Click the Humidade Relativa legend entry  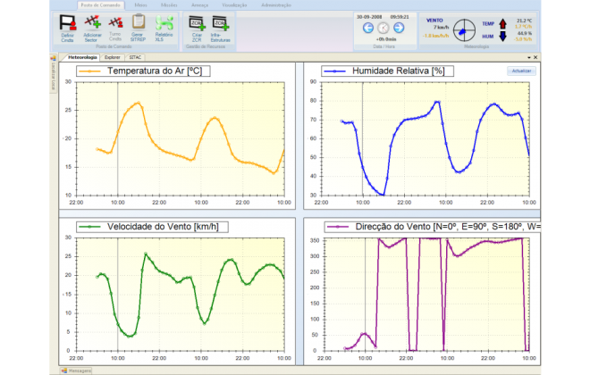coord(388,71)
